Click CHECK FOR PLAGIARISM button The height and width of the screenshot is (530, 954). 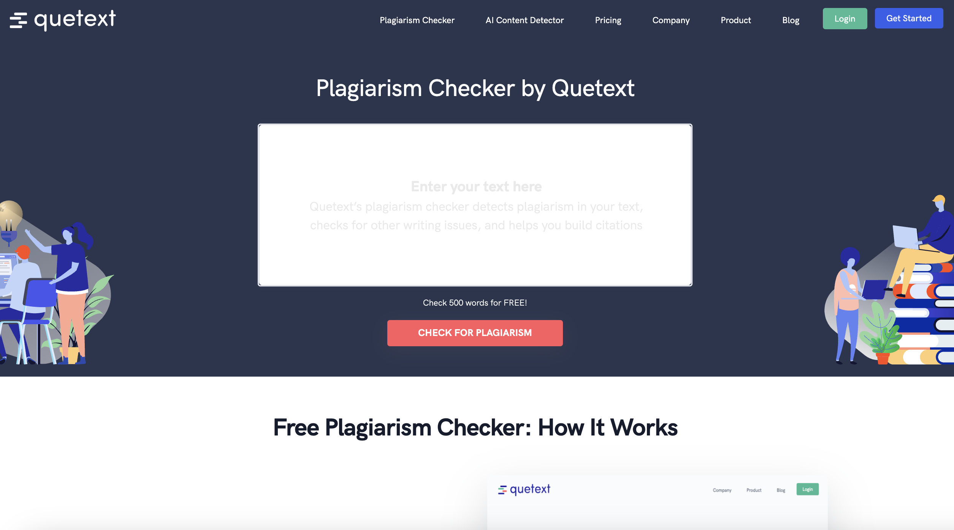pos(475,333)
